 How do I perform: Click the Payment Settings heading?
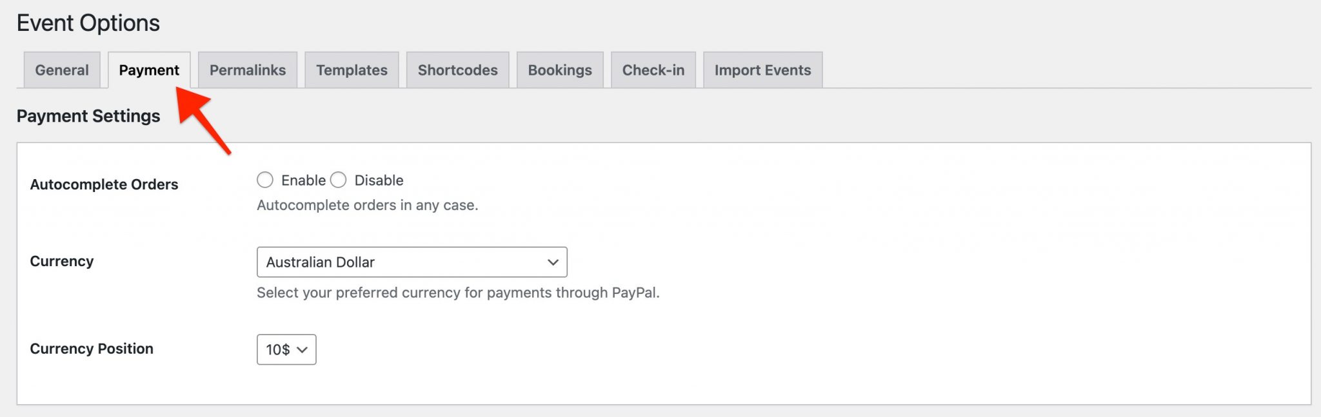tap(88, 116)
